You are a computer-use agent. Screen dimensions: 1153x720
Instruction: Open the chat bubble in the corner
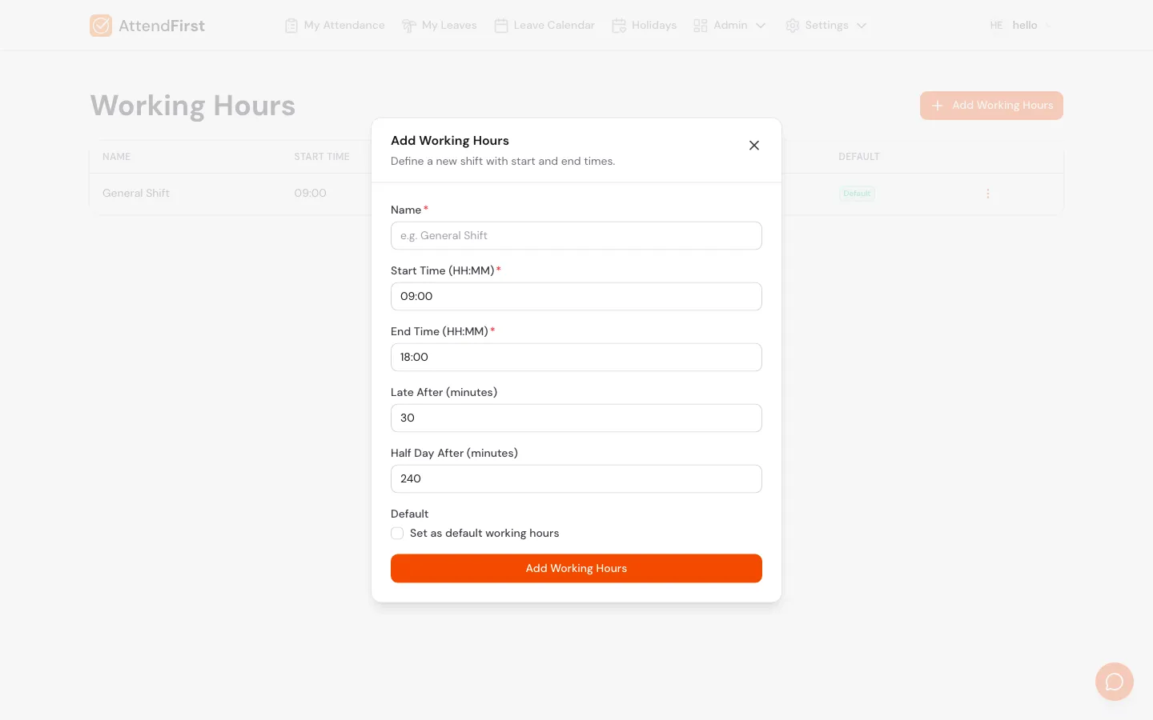pos(1114,681)
